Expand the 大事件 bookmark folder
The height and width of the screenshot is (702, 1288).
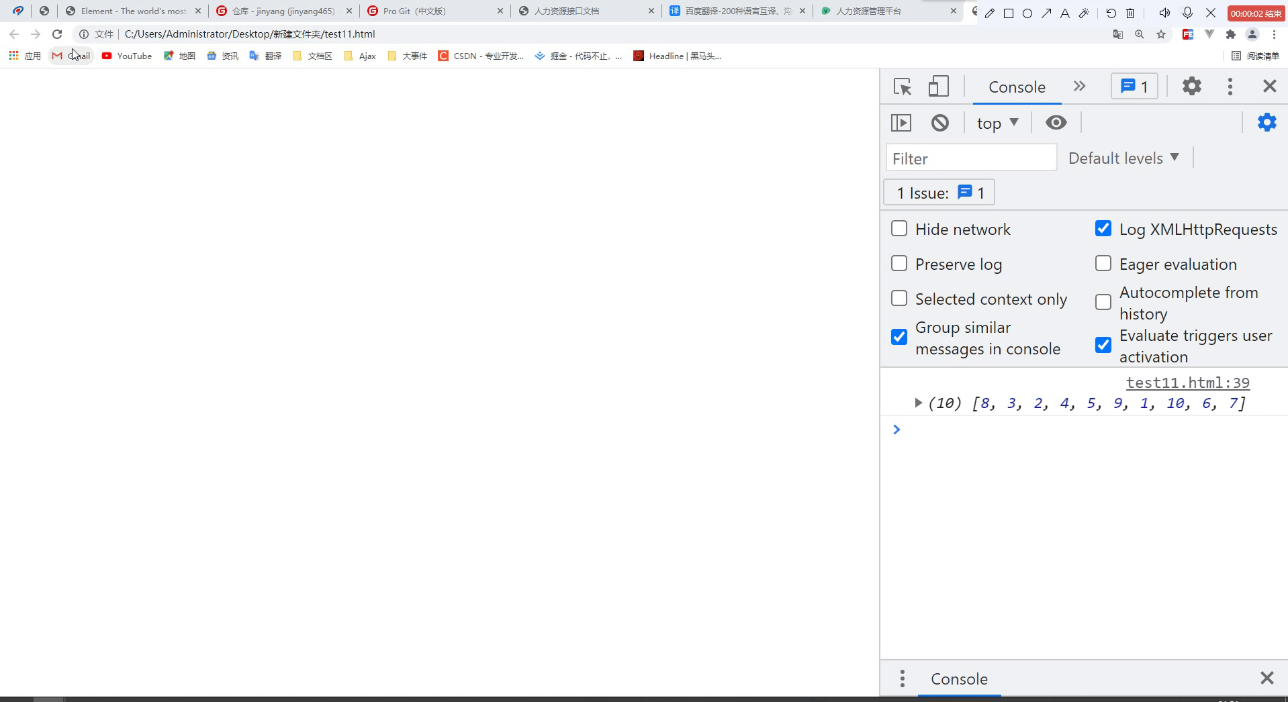point(407,56)
